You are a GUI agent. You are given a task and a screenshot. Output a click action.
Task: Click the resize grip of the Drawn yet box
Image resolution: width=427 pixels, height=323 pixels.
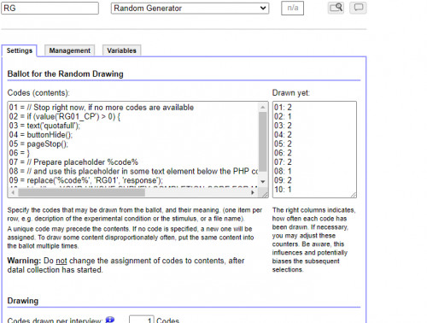coord(354,195)
